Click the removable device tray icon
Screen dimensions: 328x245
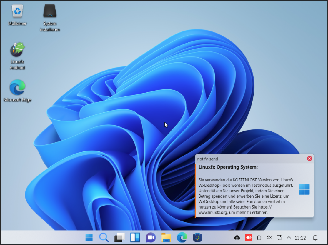[259, 237]
